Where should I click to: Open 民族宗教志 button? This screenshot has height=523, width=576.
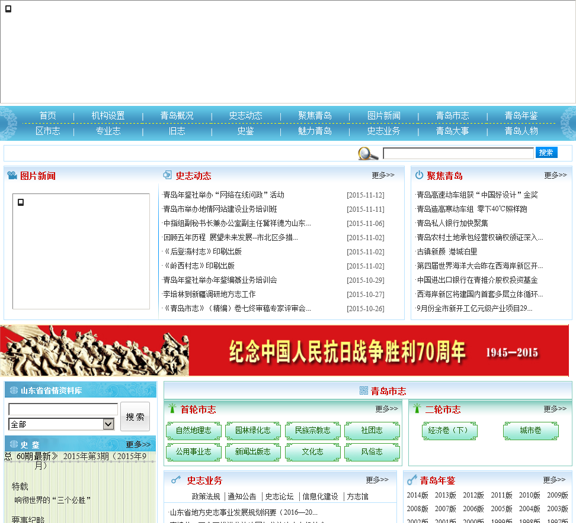(313, 431)
